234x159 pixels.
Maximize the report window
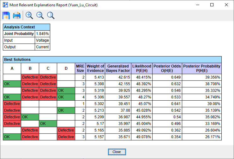coord(212,5)
